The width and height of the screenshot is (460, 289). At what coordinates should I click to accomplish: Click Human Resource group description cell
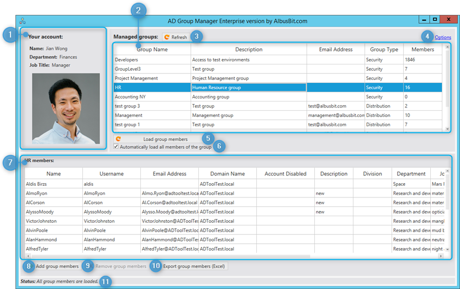(x=248, y=87)
